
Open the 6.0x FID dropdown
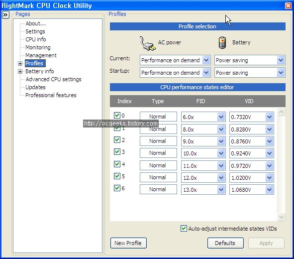[221, 117]
